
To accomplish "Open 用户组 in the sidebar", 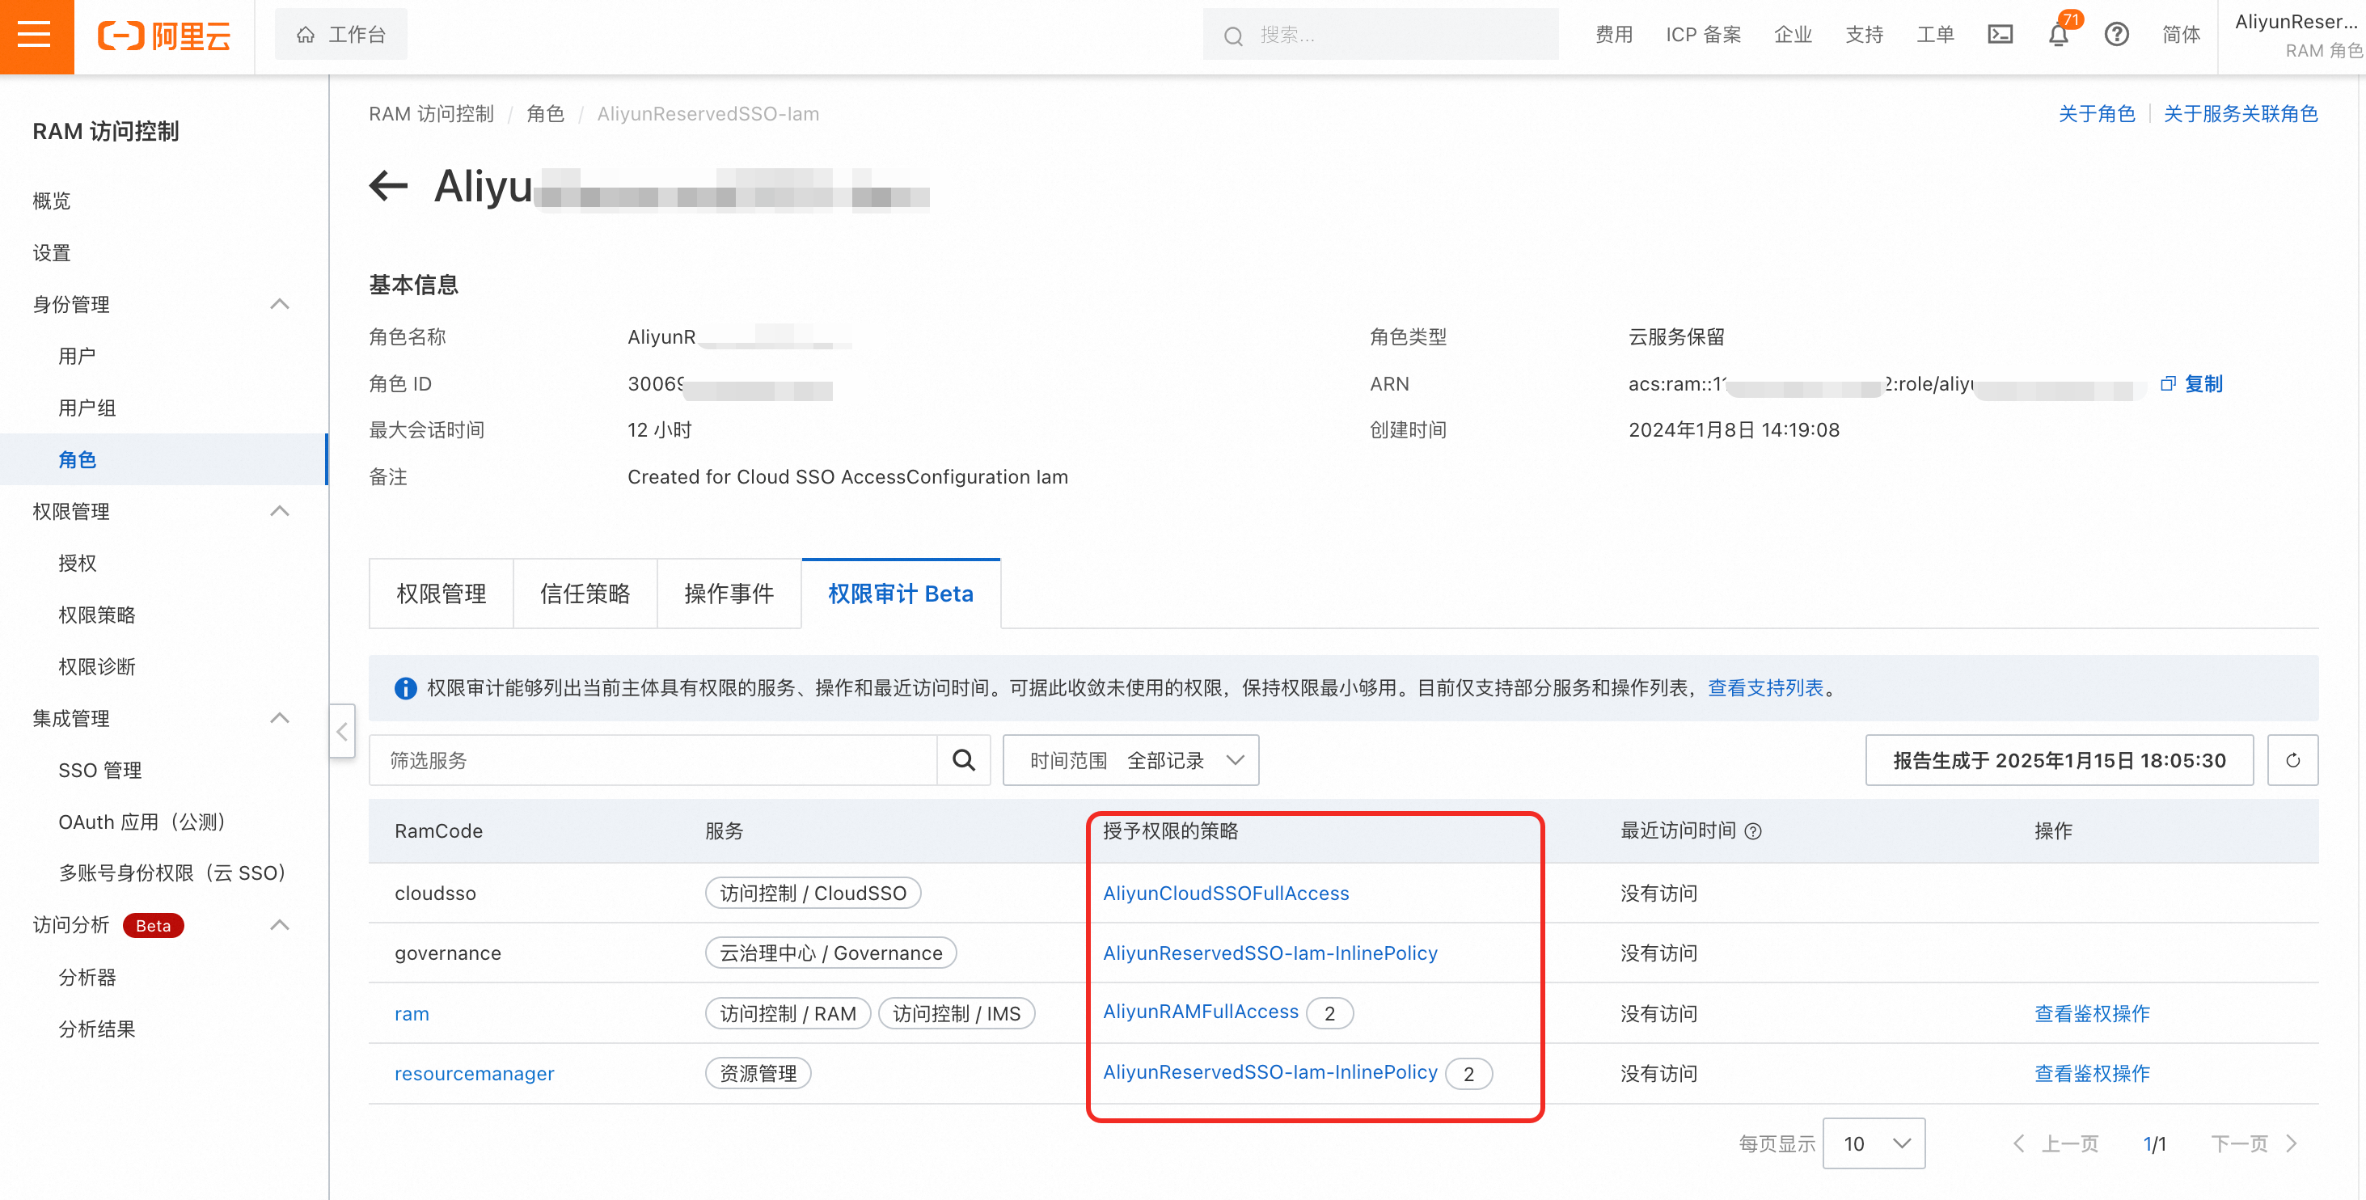I will point(87,407).
